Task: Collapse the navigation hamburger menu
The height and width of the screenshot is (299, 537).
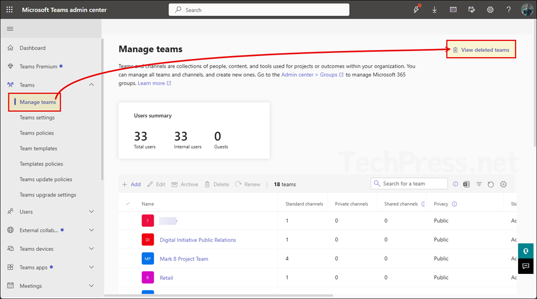Action: coord(10,29)
